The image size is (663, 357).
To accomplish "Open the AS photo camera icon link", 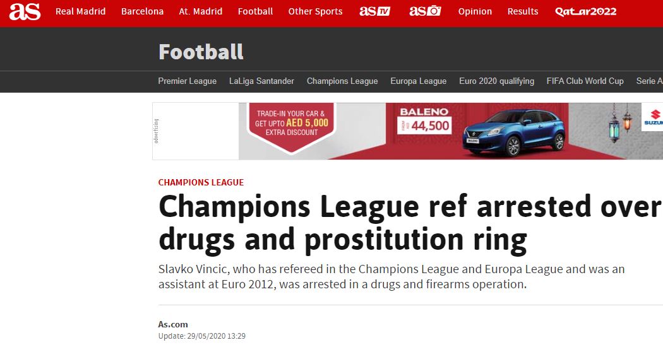I will point(425,11).
